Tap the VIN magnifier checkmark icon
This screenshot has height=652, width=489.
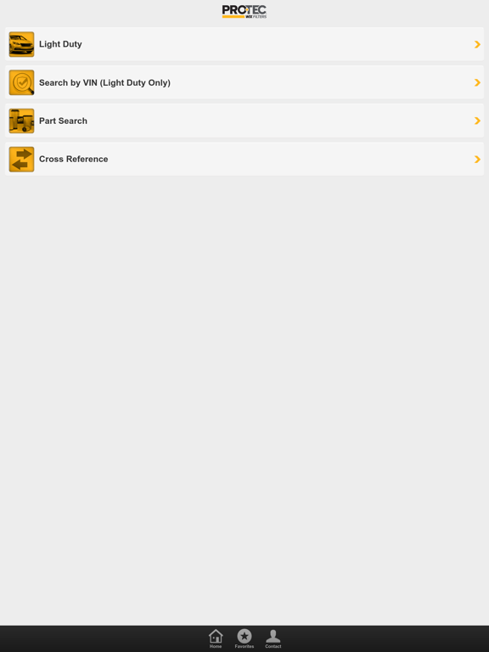(x=21, y=82)
